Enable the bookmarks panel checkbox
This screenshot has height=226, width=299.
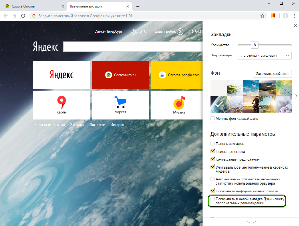(x=213, y=143)
